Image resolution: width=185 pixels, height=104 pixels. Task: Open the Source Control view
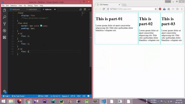(5, 24)
